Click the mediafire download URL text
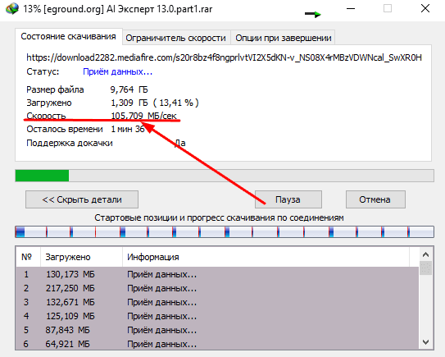 [x=224, y=57]
